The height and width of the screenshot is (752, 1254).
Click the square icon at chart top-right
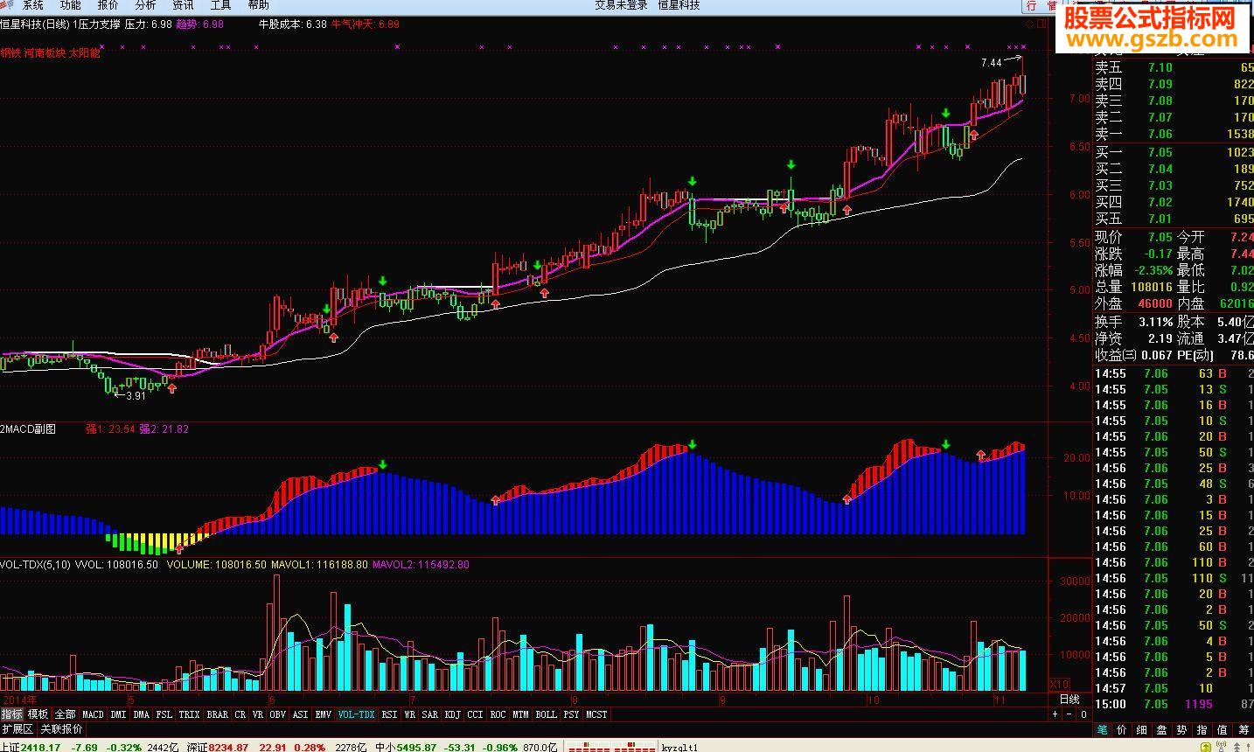point(1042,24)
